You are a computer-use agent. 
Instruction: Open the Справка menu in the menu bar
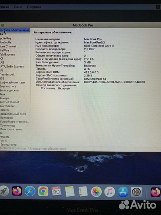click(x=34, y=7)
